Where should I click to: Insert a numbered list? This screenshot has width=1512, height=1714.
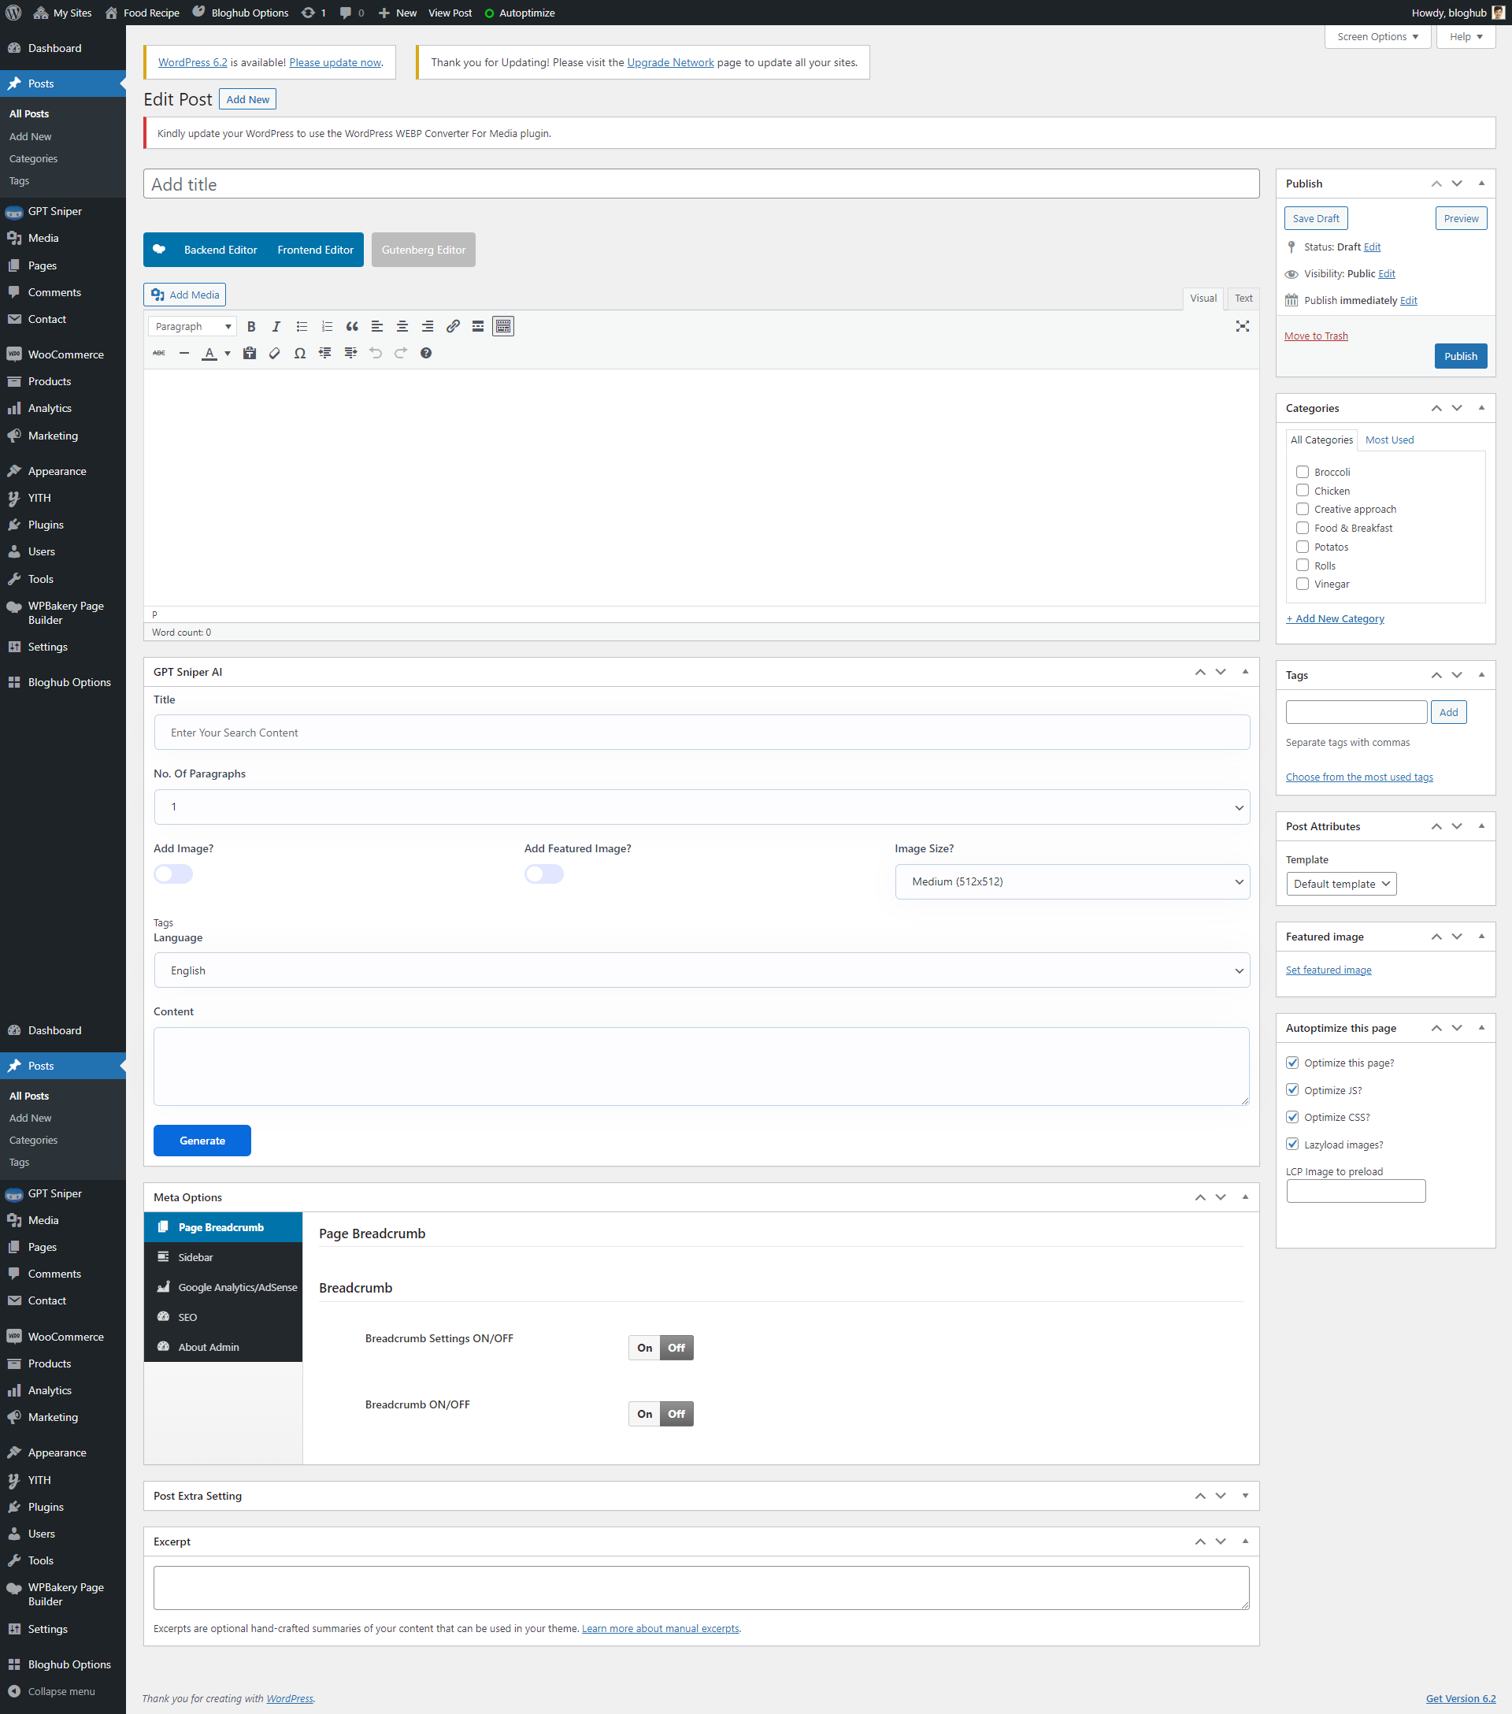pyautogui.click(x=327, y=326)
